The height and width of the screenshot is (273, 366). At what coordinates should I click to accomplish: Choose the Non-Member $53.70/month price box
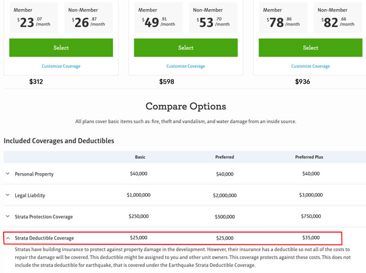point(213,17)
